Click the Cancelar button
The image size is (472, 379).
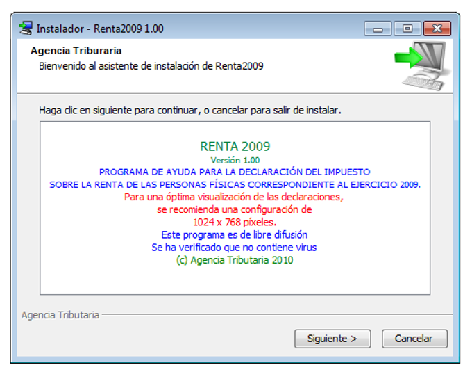(414, 339)
